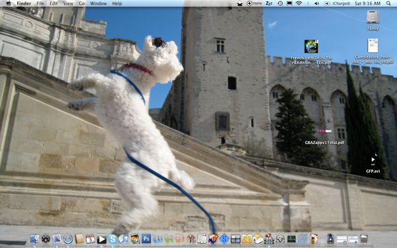397x248 pixels.
Task: Open the Apple menu
Action: pos(9,3)
